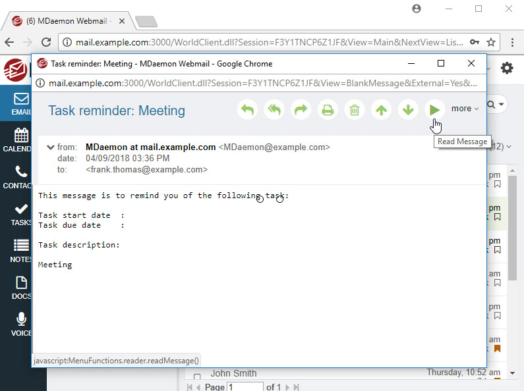The height and width of the screenshot is (391, 524).
Task: Click the Chrome profile avatar icon
Action: [x=417, y=9]
